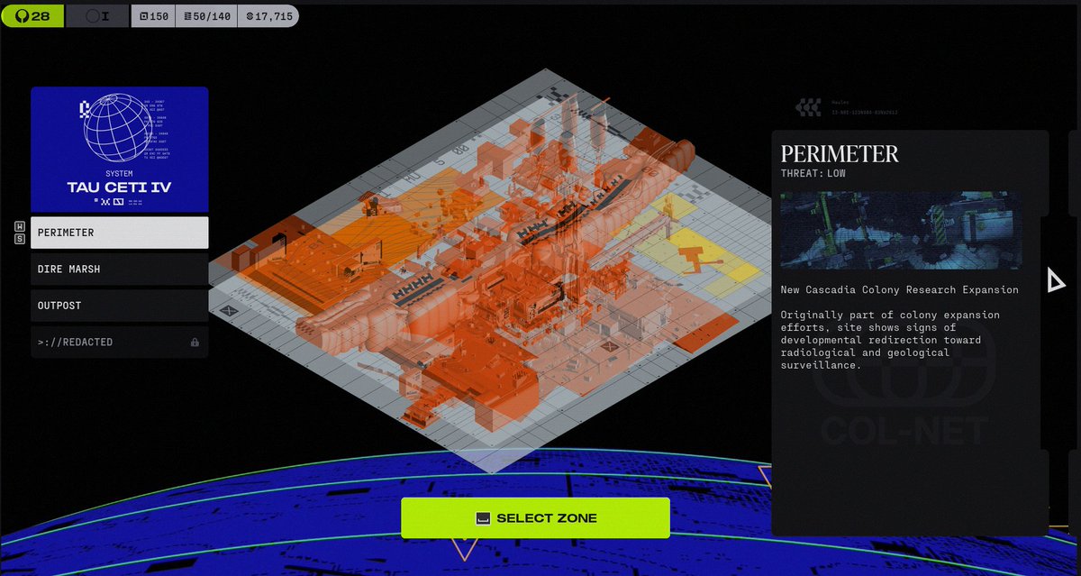Click the PERIMETER heading in info panel
1081x576 pixels.
(x=840, y=153)
